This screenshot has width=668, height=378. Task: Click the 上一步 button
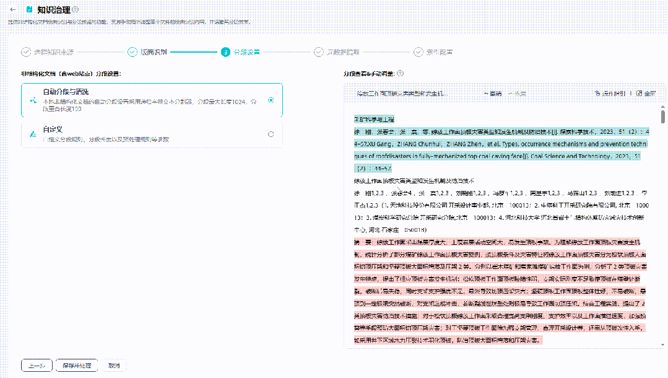[x=37, y=366]
